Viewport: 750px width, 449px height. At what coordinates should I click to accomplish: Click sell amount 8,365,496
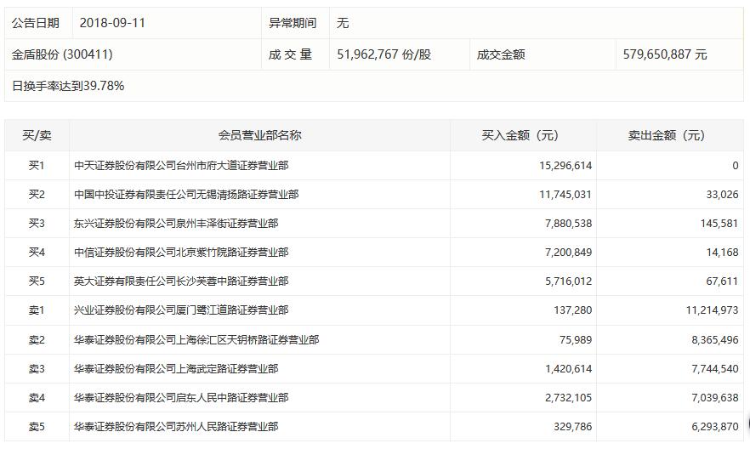[x=715, y=340]
